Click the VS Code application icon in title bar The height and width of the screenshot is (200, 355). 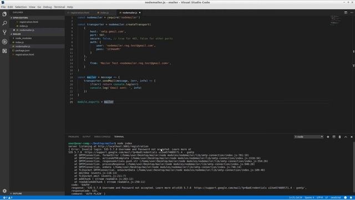click(3, 2)
